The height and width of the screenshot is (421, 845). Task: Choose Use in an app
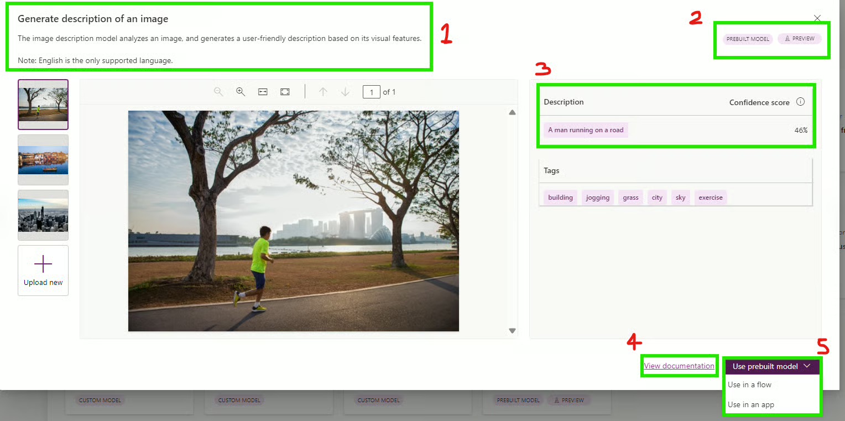pos(751,404)
